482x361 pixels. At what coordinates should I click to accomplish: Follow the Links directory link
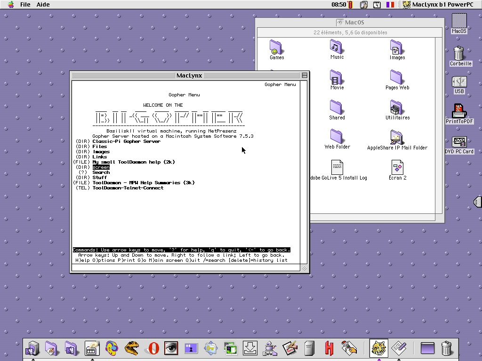coord(100,157)
